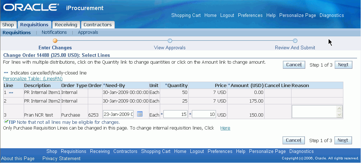Click the cancelled-line indicator icon on line 1
The height and width of the screenshot is (163, 361).
11,92
